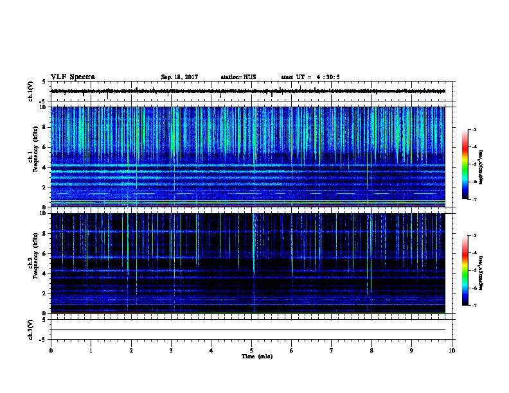Click time axis tick label "0"
The height and width of the screenshot is (393, 509).
(x=51, y=351)
